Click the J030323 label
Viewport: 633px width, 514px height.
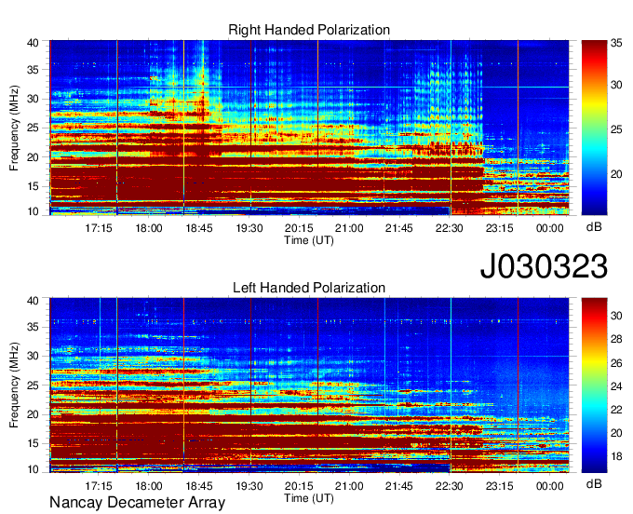[544, 266]
